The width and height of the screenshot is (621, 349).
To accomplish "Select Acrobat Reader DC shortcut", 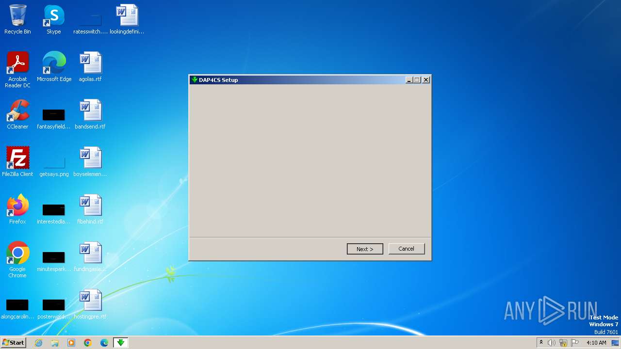I will (17, 70).
